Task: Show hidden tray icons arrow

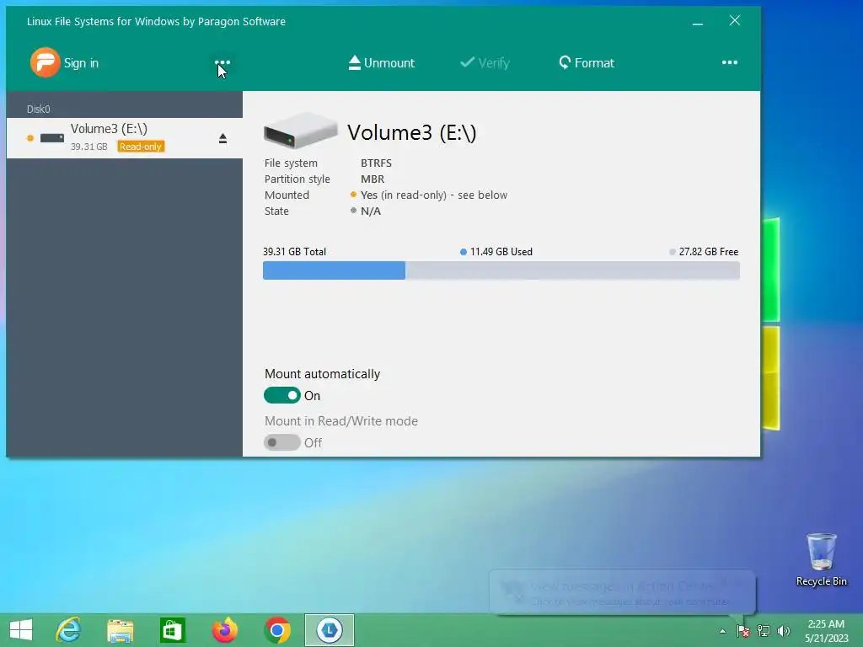Action: point(722,631)
